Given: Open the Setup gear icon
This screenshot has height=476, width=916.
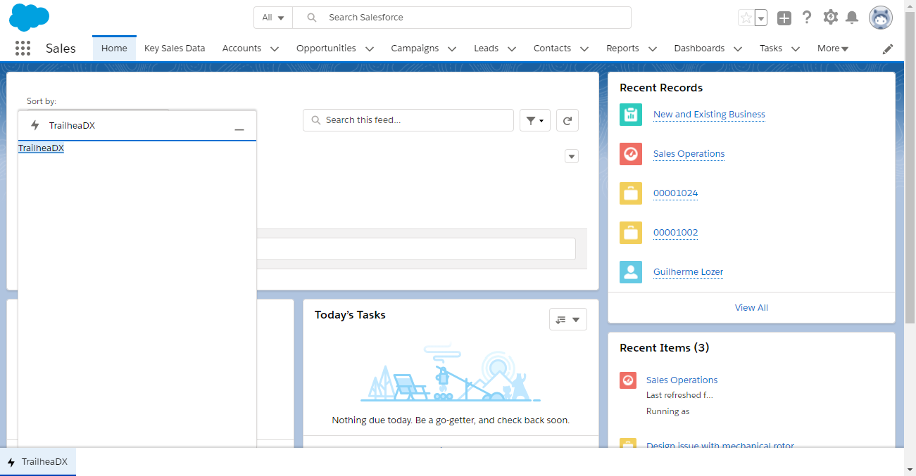Looking at the screenshot, I should [x=831, y=18].
